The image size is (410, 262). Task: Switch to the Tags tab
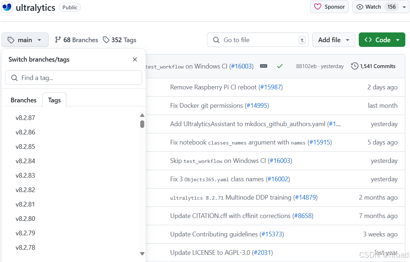tap(54, 100)
